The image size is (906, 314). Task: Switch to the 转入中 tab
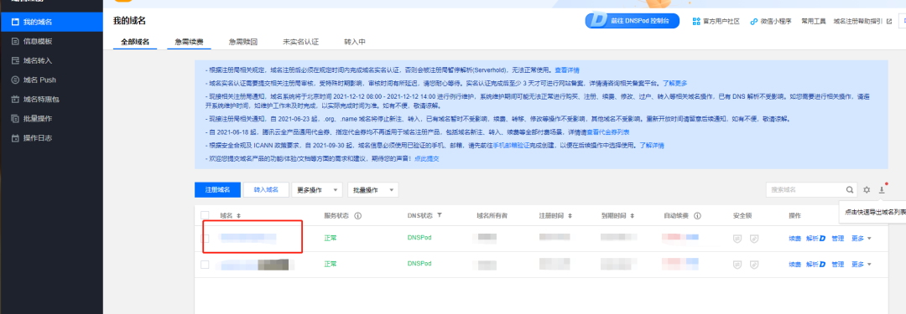click(354, 42)
